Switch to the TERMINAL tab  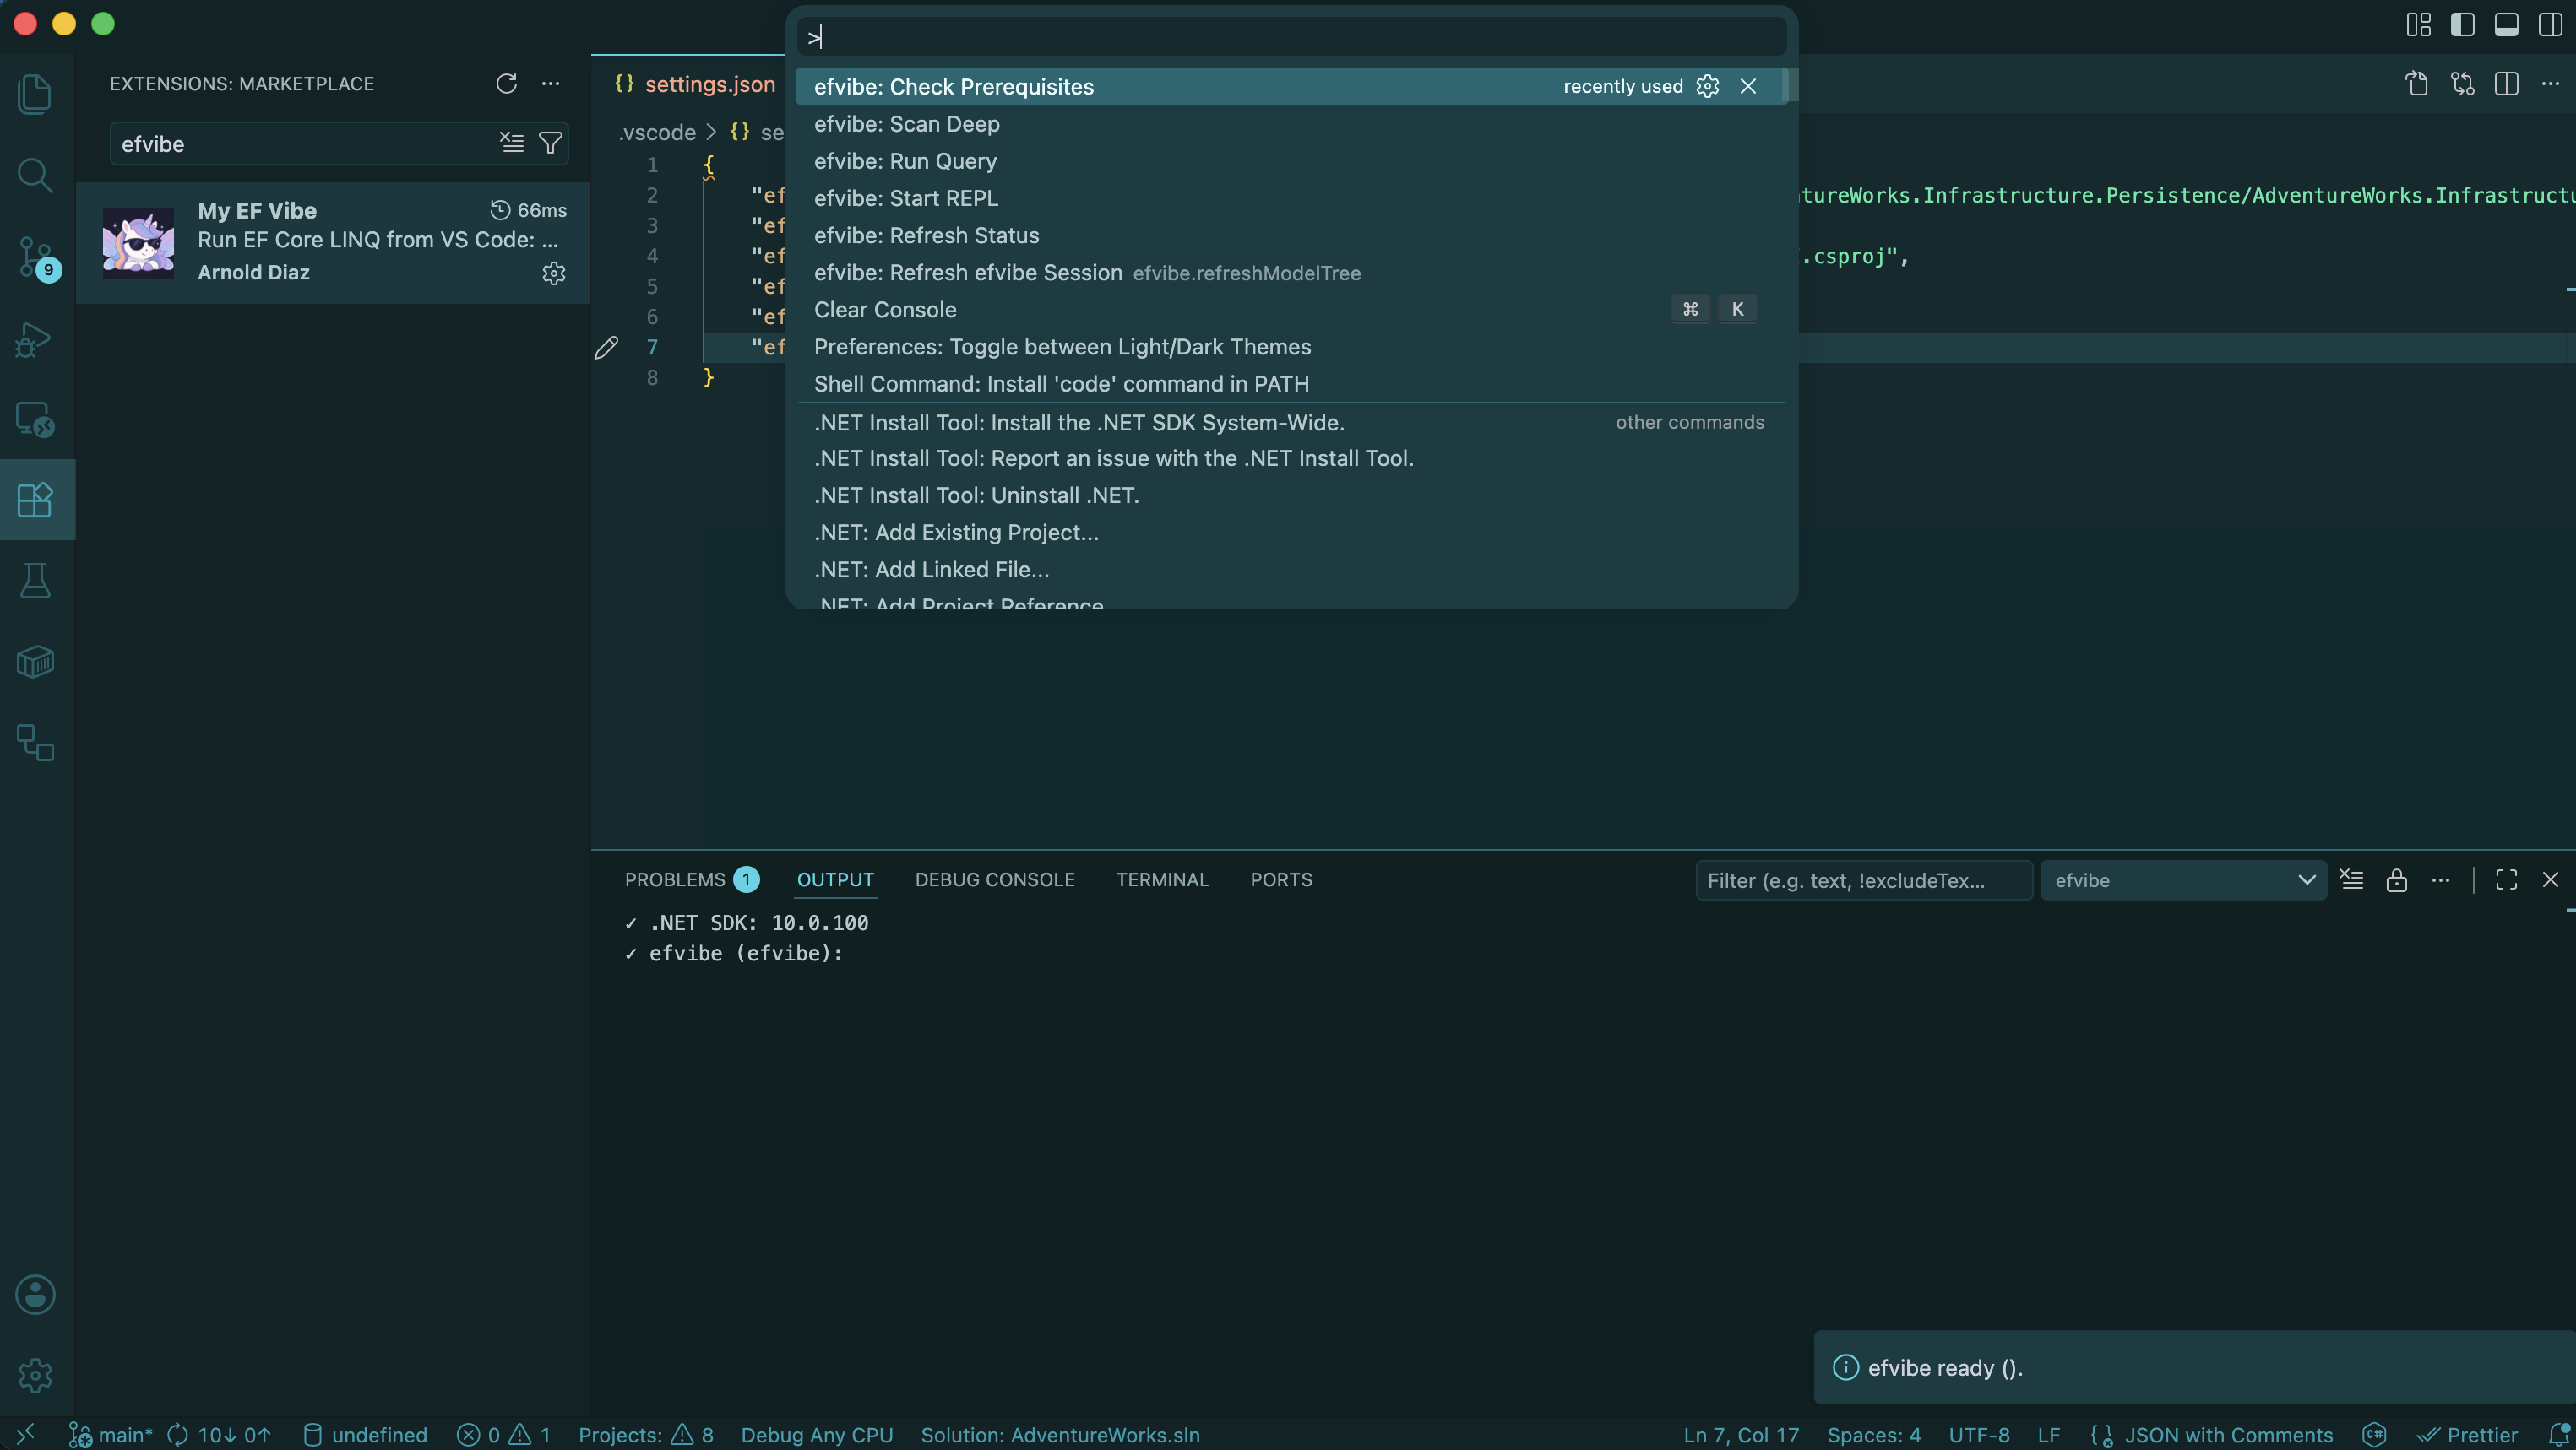[x=1162, y=879]
